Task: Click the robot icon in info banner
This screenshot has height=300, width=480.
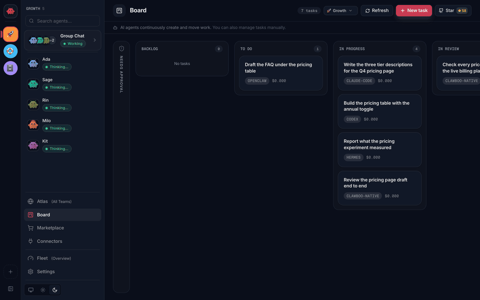Action: [115, 27]
